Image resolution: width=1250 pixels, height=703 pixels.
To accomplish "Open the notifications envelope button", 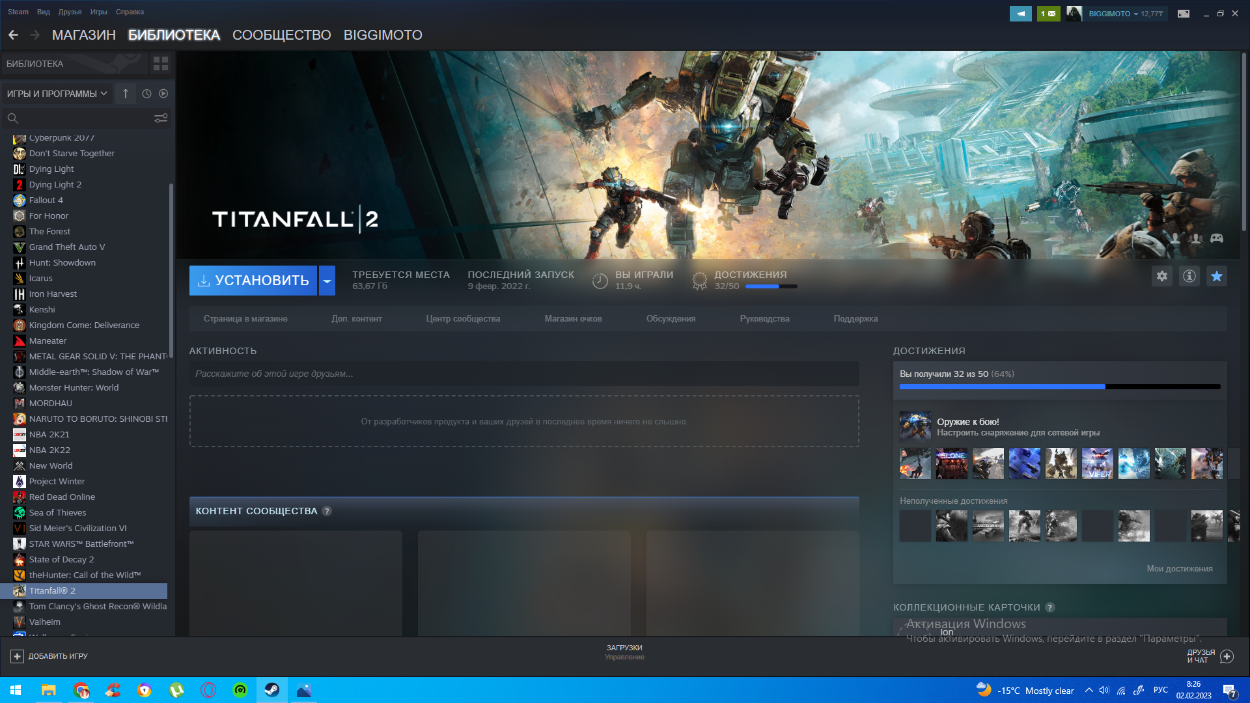I will [1048, 14].
